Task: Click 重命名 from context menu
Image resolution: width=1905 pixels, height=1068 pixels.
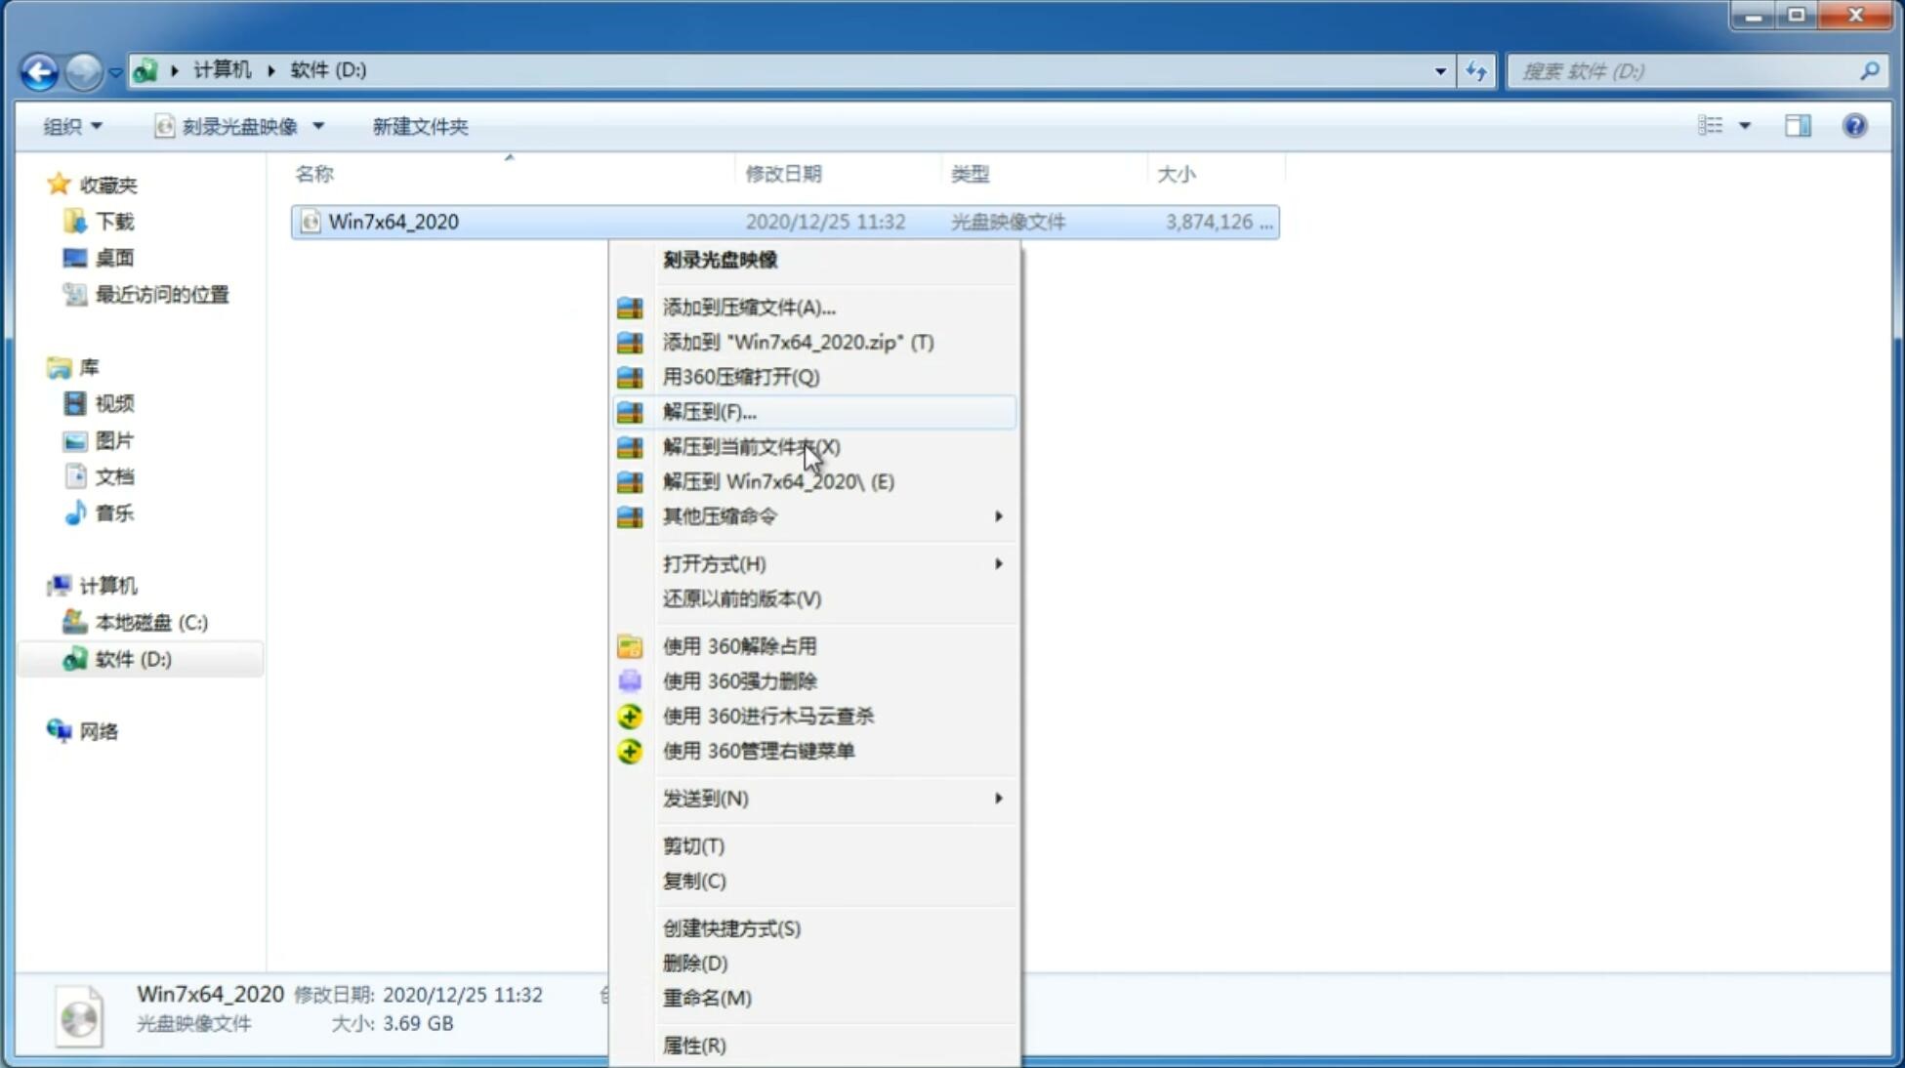Action: [x=708, y=998]
